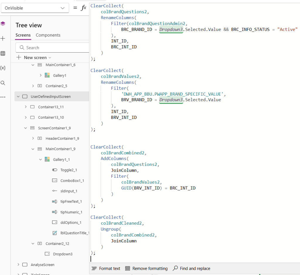The image size is (300, 275).
Task: Collapse the Gallery1_1 tree node
Action: pyautogui.click(x=40, y=159)
